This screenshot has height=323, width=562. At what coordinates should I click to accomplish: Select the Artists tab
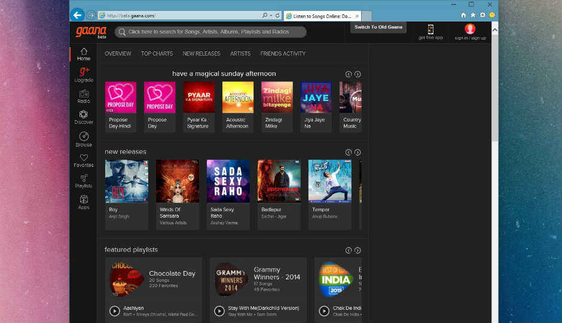(240, 54)
